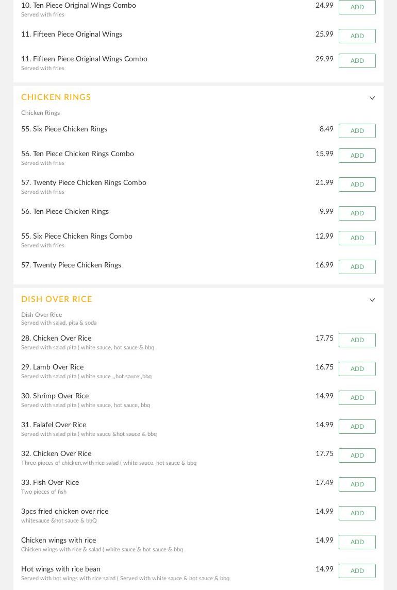Add Hot wings with rice bean
The height and width of the screenshot is (590, 397).
[x=357, y=571]
